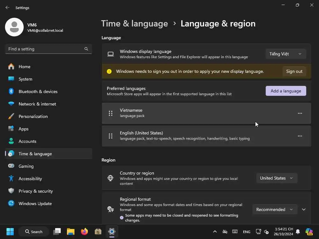Grab the English (United States) drag handle
The image size is (319, 239).
point(111,136)
